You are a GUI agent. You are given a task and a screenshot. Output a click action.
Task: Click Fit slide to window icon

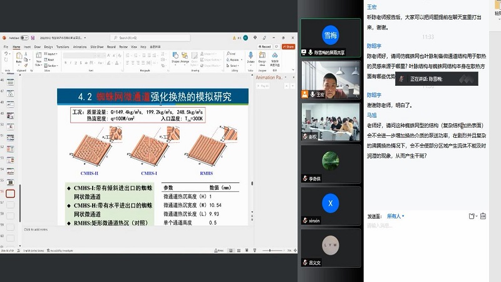click(295, 251)
